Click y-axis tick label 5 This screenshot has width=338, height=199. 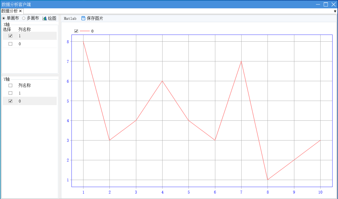[x=67, y=101]
